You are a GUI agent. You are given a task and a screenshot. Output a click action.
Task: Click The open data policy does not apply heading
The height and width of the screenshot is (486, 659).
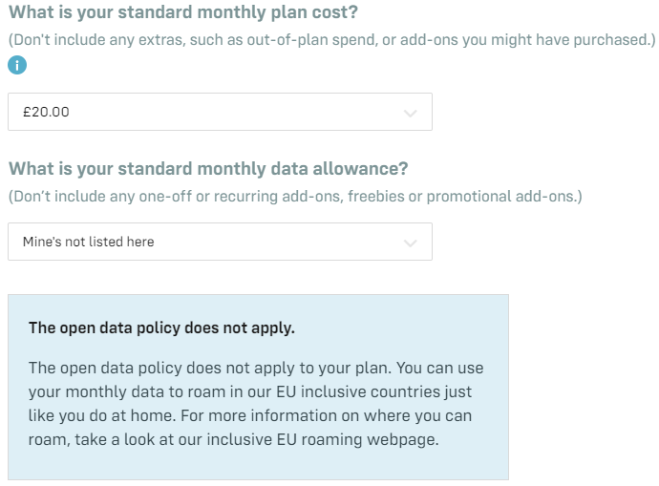161,328
